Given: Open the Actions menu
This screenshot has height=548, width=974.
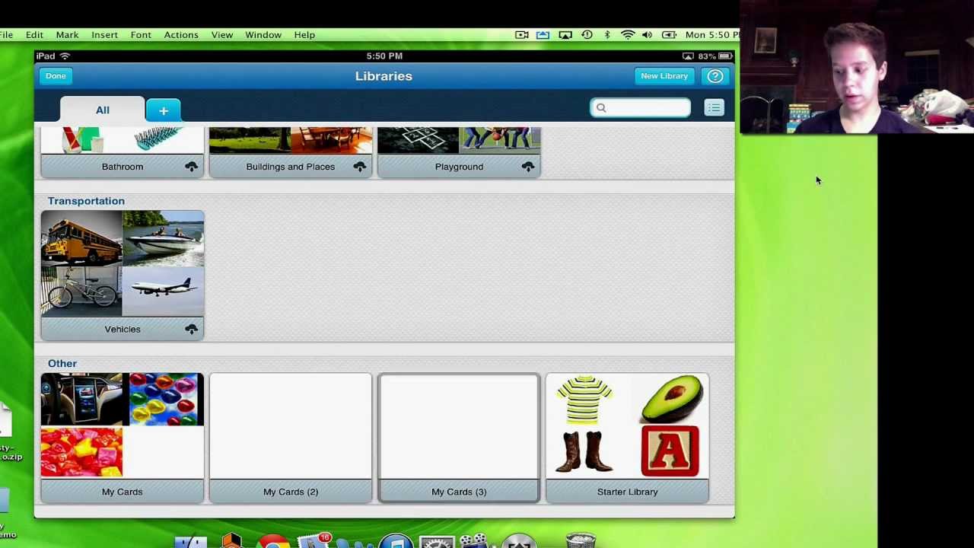Looking at the screenshot, I should coord(181,35).
